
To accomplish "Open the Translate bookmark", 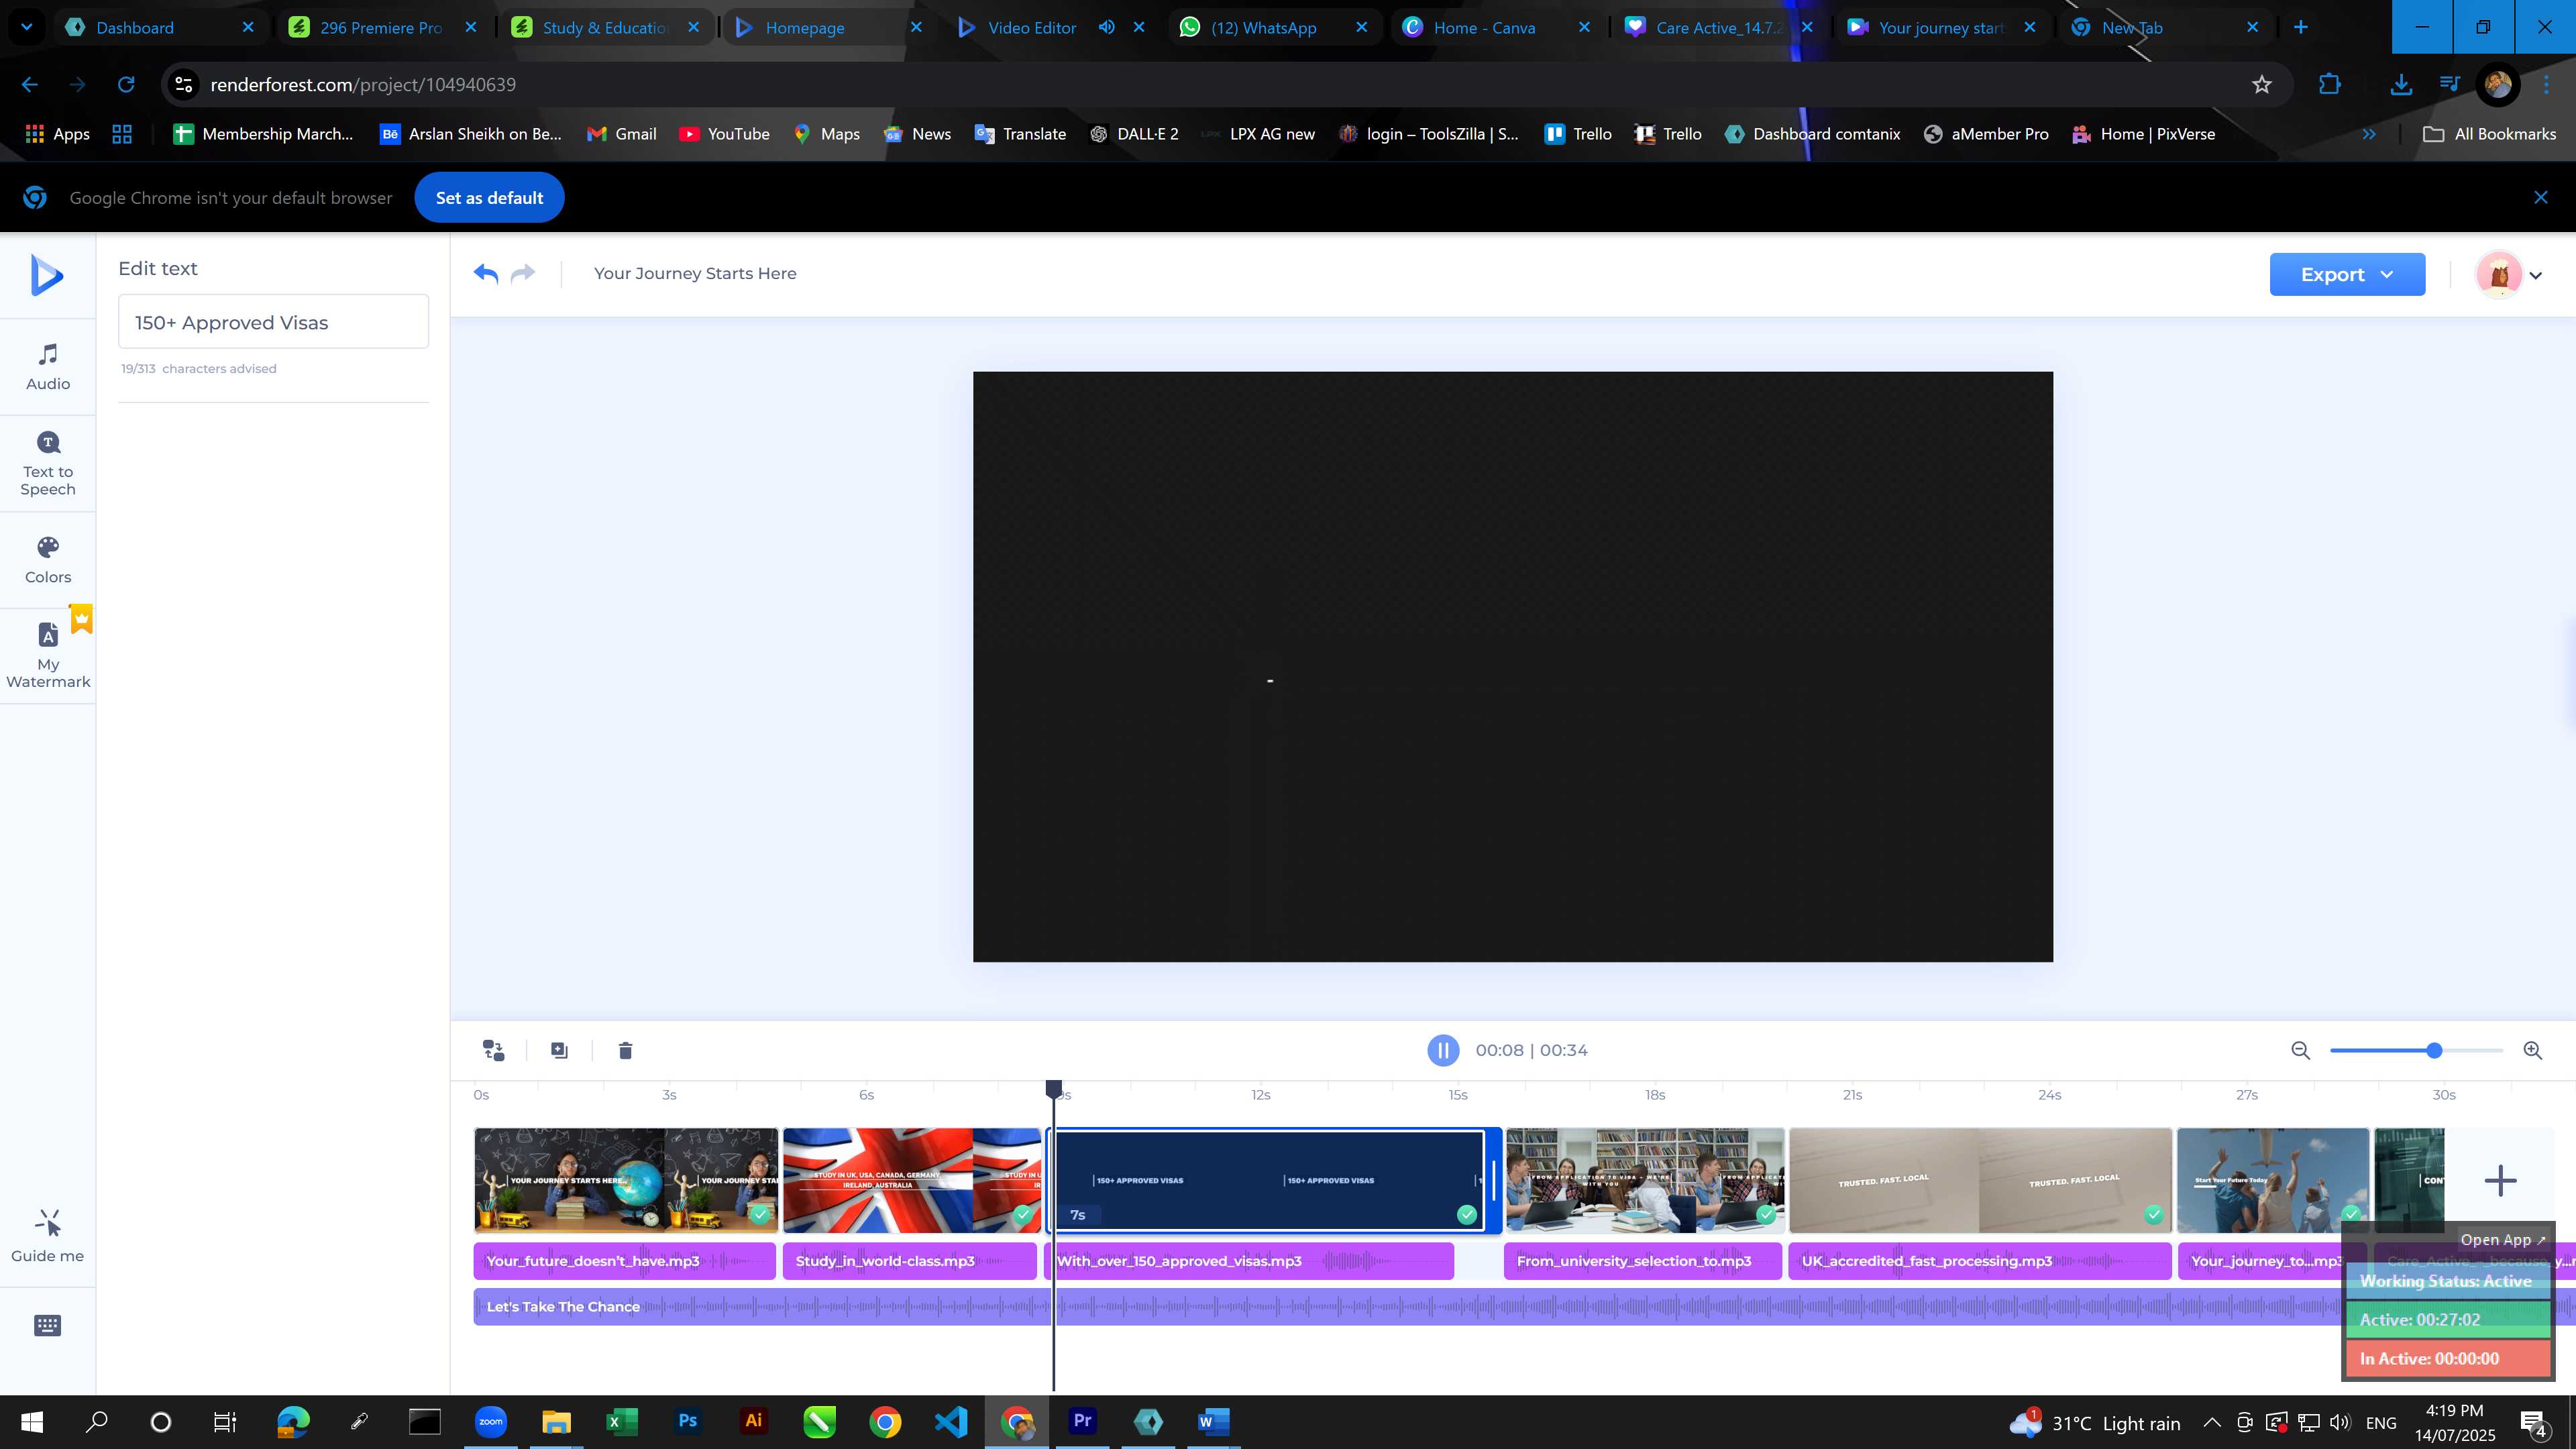I will pyautogui.click(x=1020, y=134).
